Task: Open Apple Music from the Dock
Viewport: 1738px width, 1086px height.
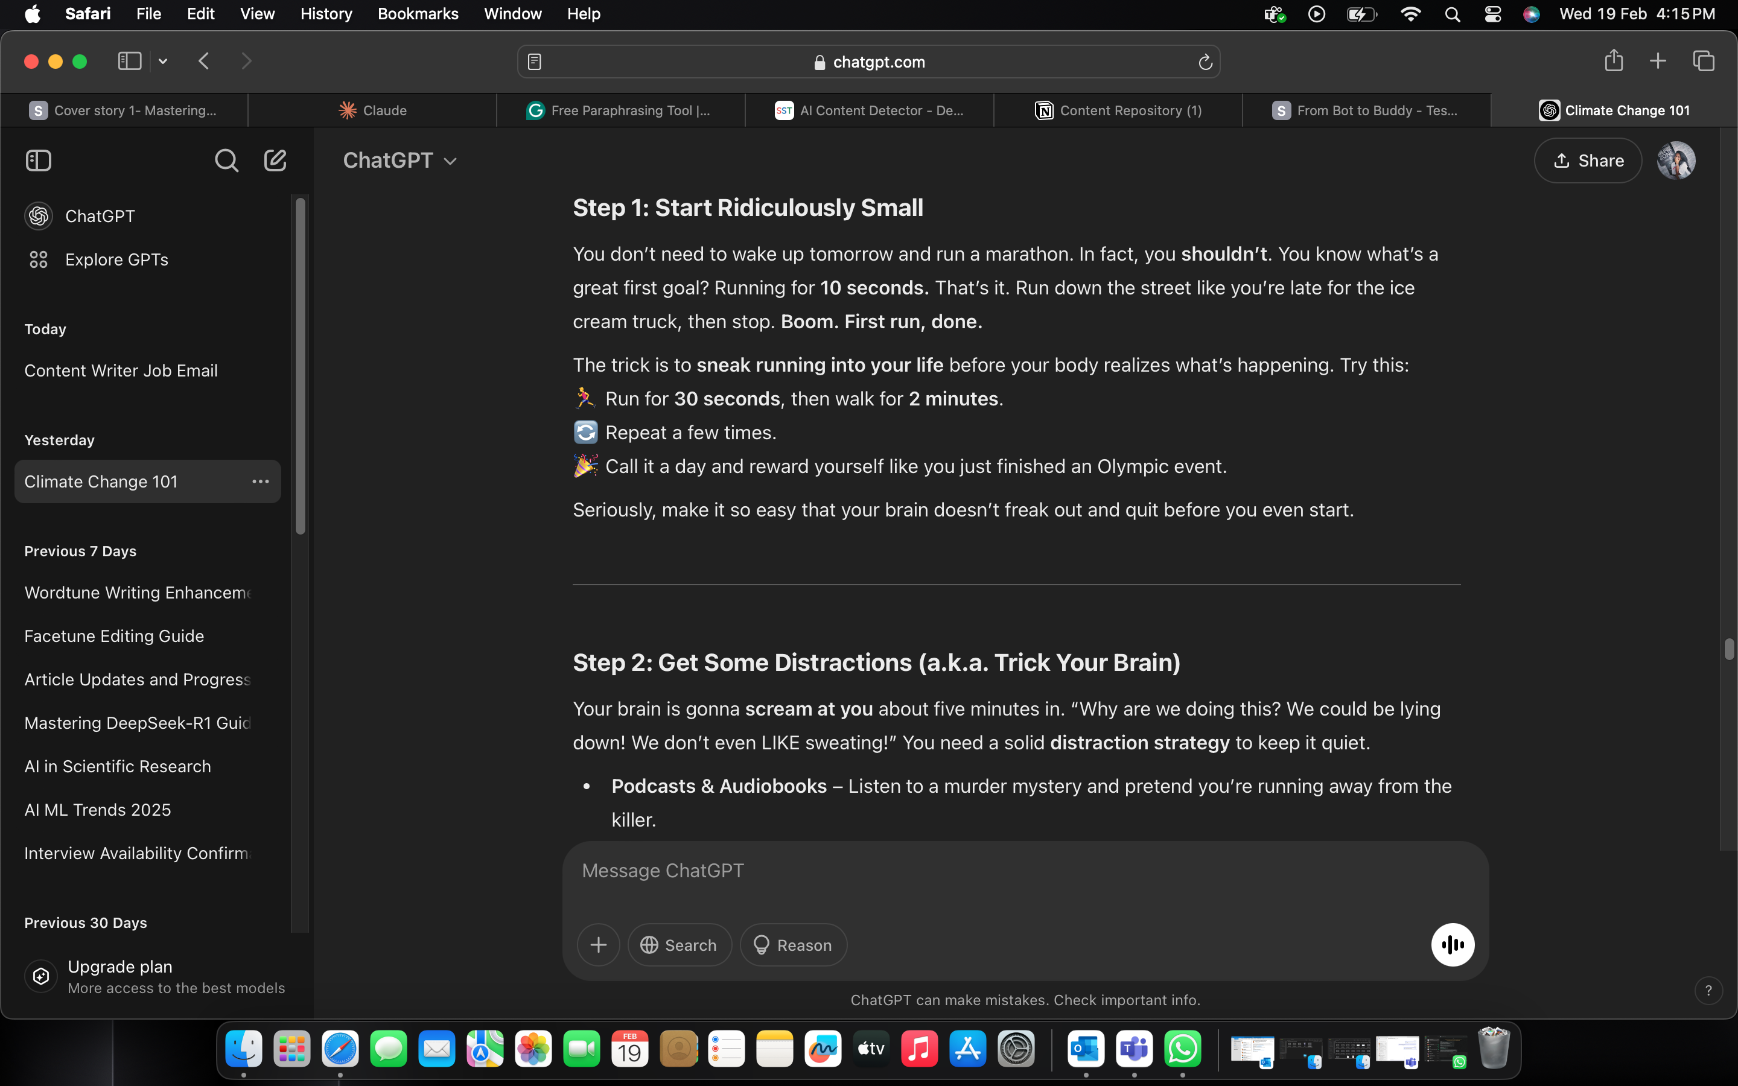Action: 919,1049
